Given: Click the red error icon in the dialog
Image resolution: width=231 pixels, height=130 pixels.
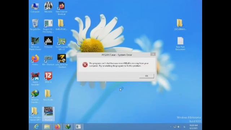Looking at the screenshot, I should (x=85, y=65).
